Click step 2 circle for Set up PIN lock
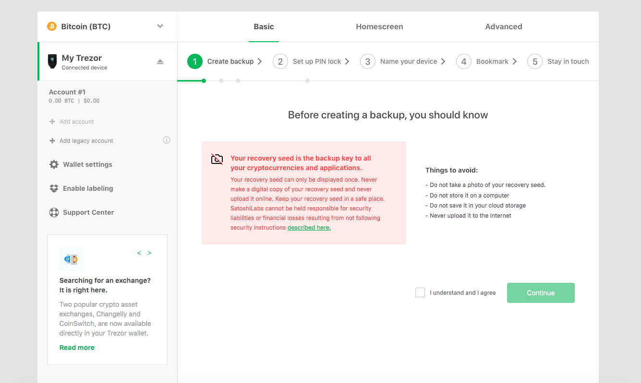641x383 pixels. (280, 61)
